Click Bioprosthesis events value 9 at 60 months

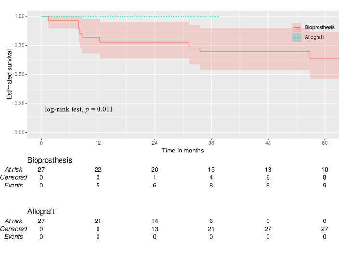pos(325,185)
